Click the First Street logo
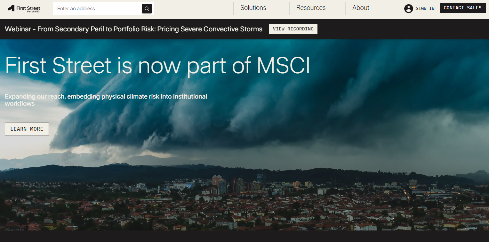 [24, 9]
